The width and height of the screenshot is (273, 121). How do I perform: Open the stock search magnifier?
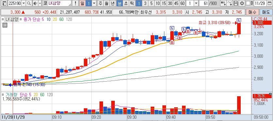coord(29,3)
